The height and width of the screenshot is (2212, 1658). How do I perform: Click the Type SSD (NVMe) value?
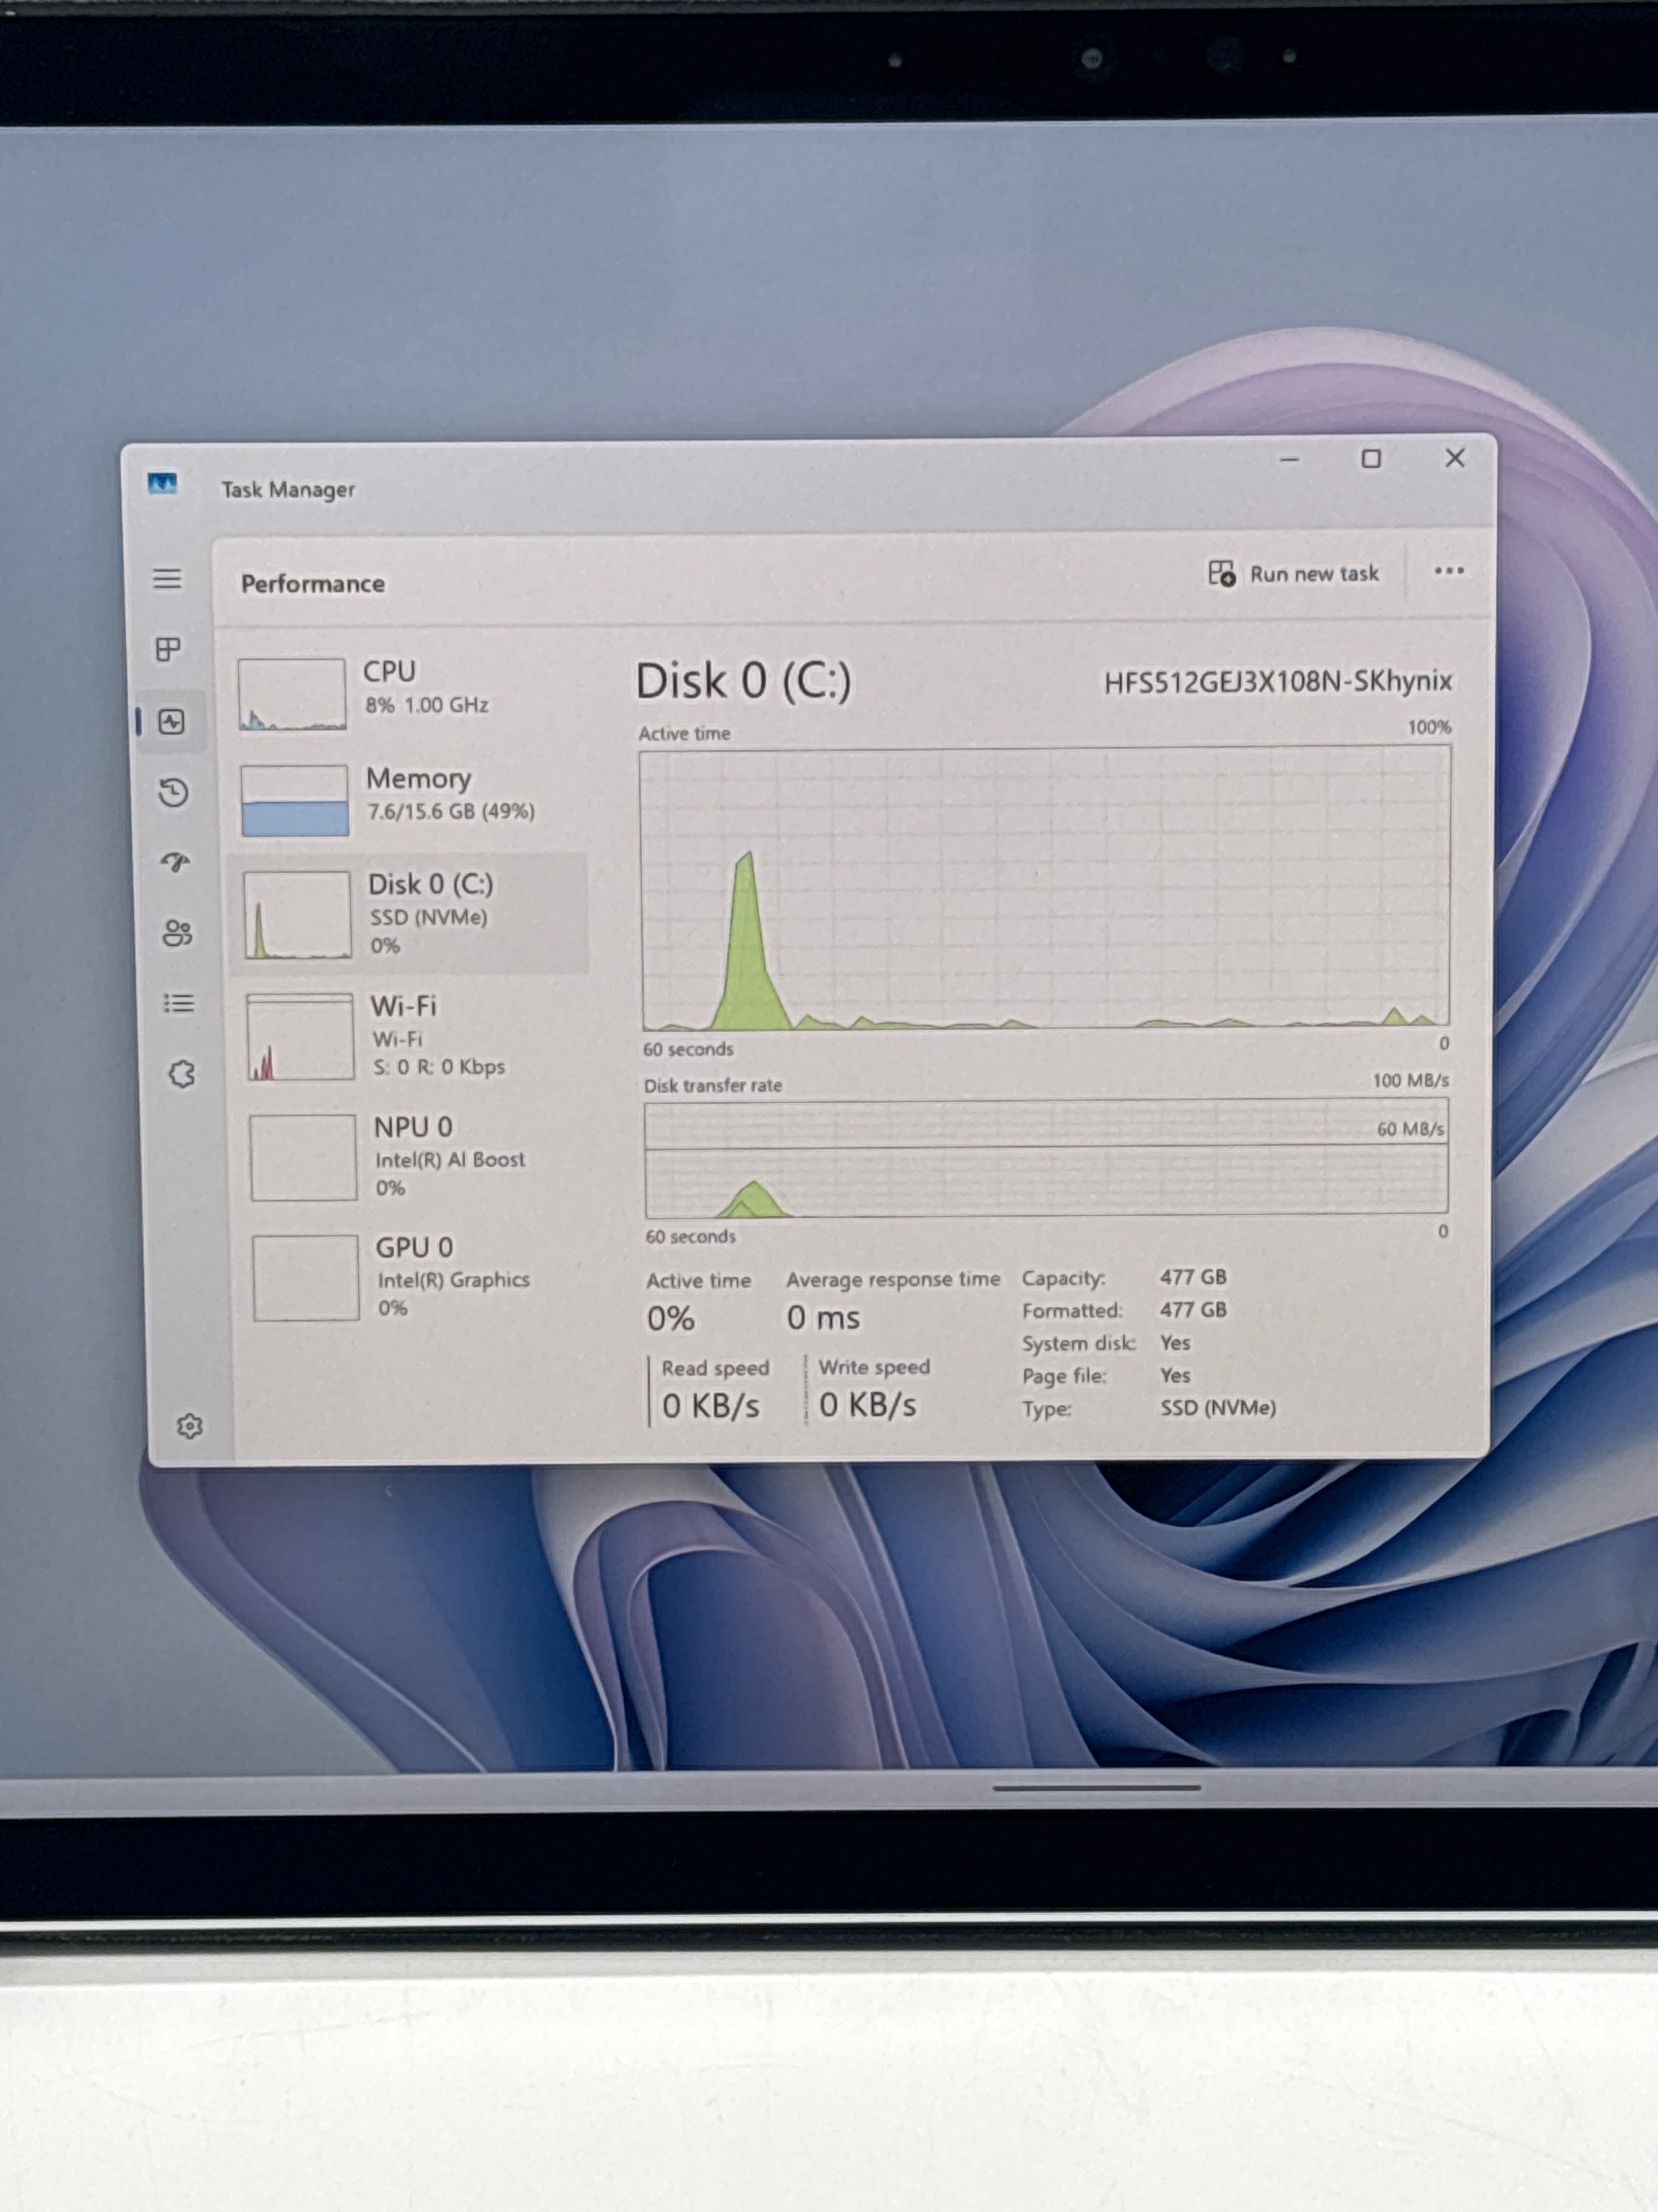tap(1218, 1408)
